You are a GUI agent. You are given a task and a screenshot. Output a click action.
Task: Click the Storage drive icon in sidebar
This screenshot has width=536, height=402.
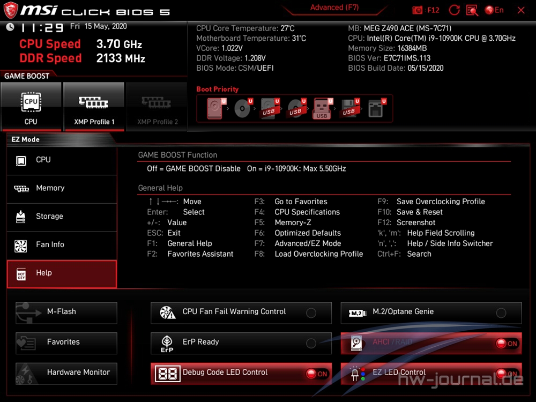[x=21, y=217]
